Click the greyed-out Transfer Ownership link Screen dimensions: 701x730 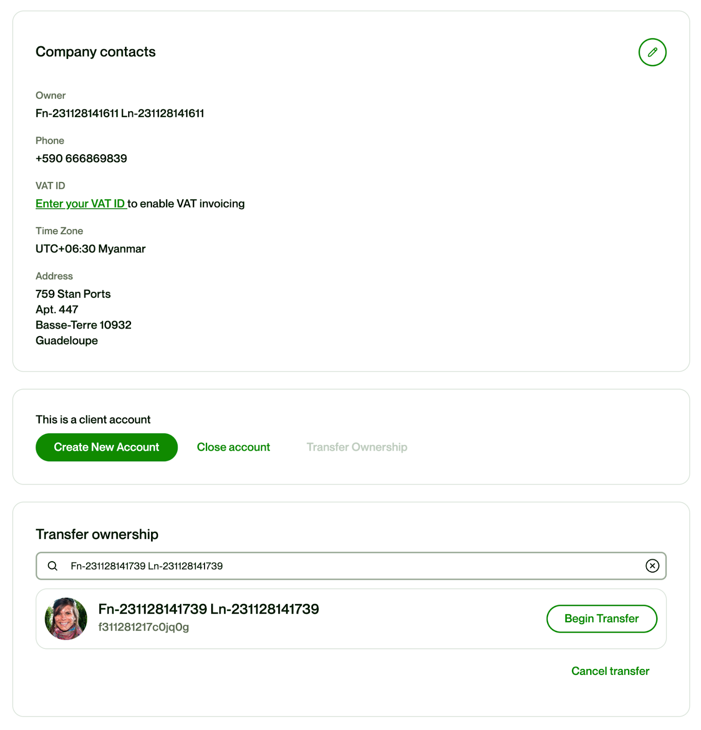(356, 447)
